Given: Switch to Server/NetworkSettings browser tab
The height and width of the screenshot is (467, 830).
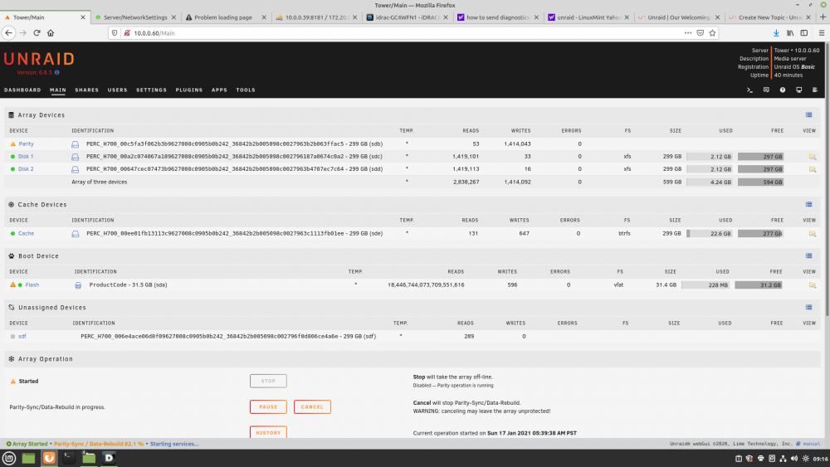Looking at the screenshot, I should point(135,17).
